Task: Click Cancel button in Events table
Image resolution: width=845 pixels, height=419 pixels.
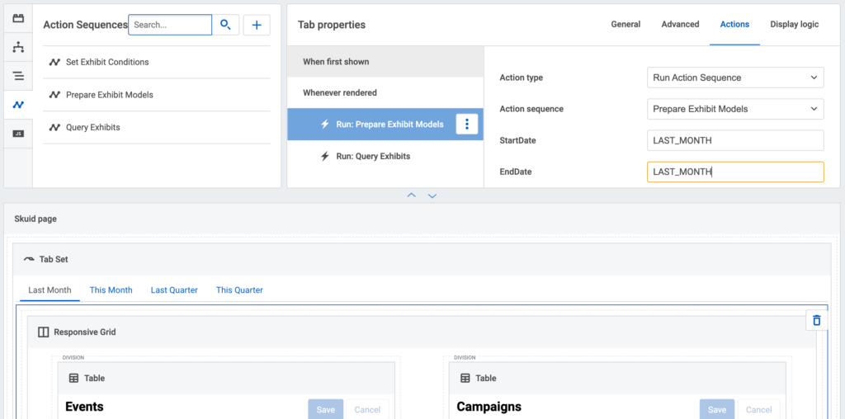Action: pyautogui.click(x=367, y=409)
